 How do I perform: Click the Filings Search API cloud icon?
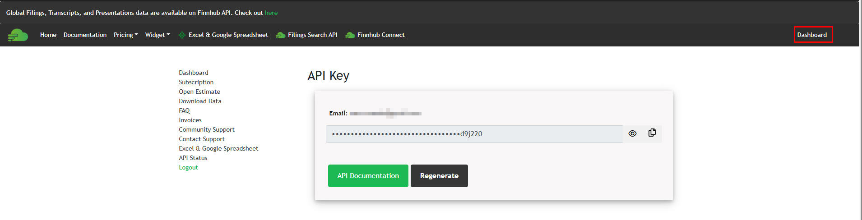pyautogui.click(x=281, y=35)
